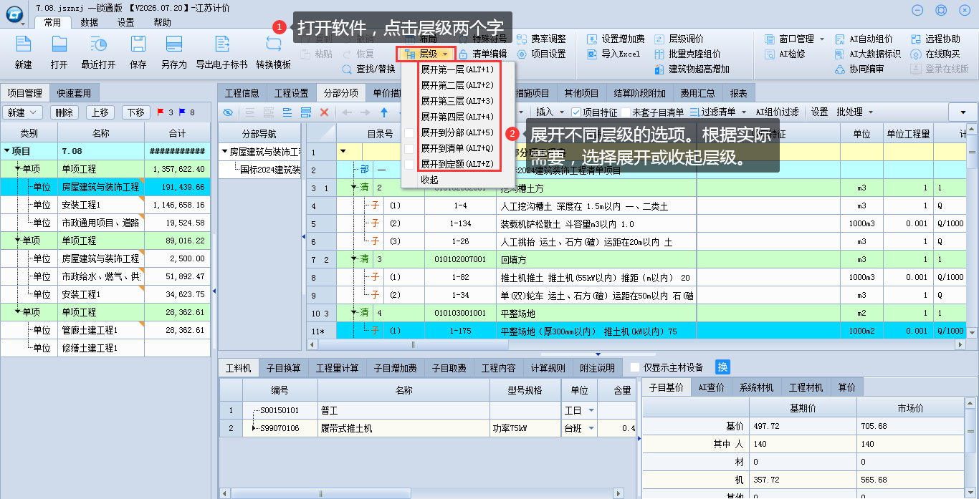The height and width of the screenshot is (499, 979).
Task: Select 展开第一层 (ALT+1) menu item
Action: tap(457, 69)
